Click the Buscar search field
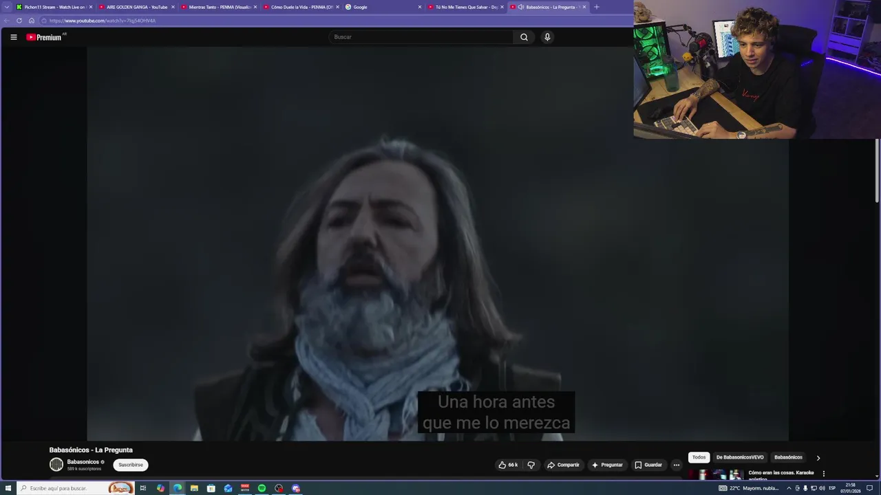This screenshot has width=881, height=495. [421, 37]
